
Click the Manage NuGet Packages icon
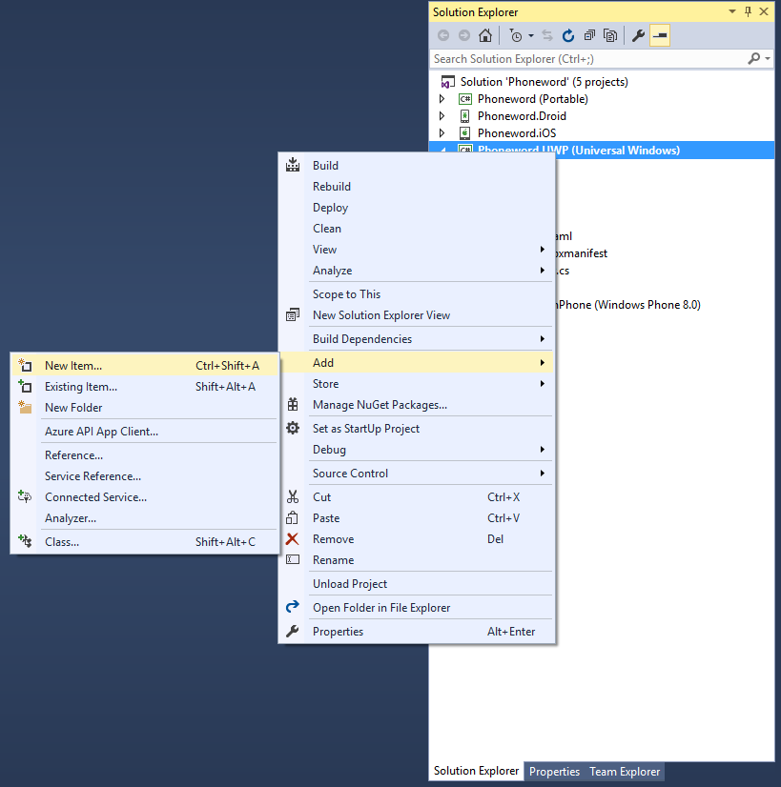tap(293, 405)
